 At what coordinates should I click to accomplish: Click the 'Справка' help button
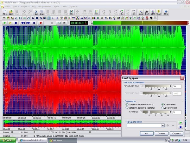pos(176,133)
